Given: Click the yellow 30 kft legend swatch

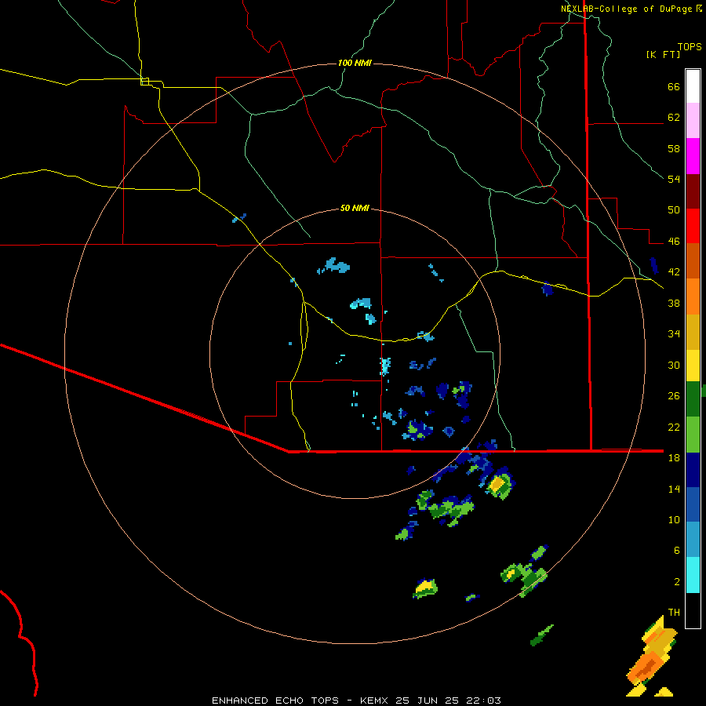Looking at the screenshot, I should coord(693,366).
